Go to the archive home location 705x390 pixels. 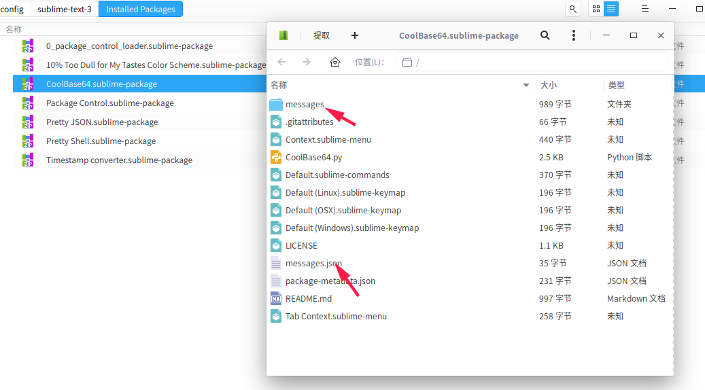pyautogui.click(x=335, y=62)
